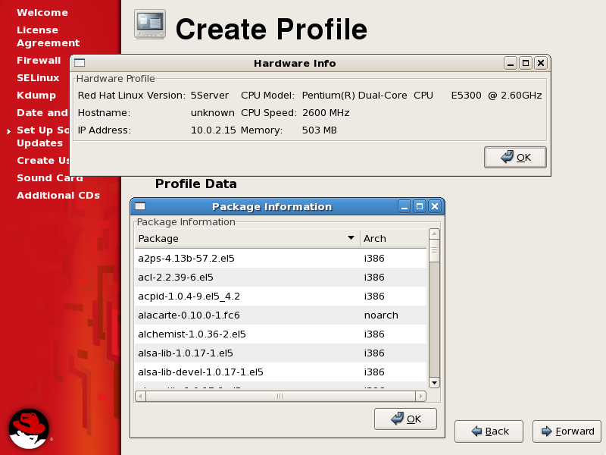Close the Package Information window
This screenshot has width=606, height=455.
(435, 206)
